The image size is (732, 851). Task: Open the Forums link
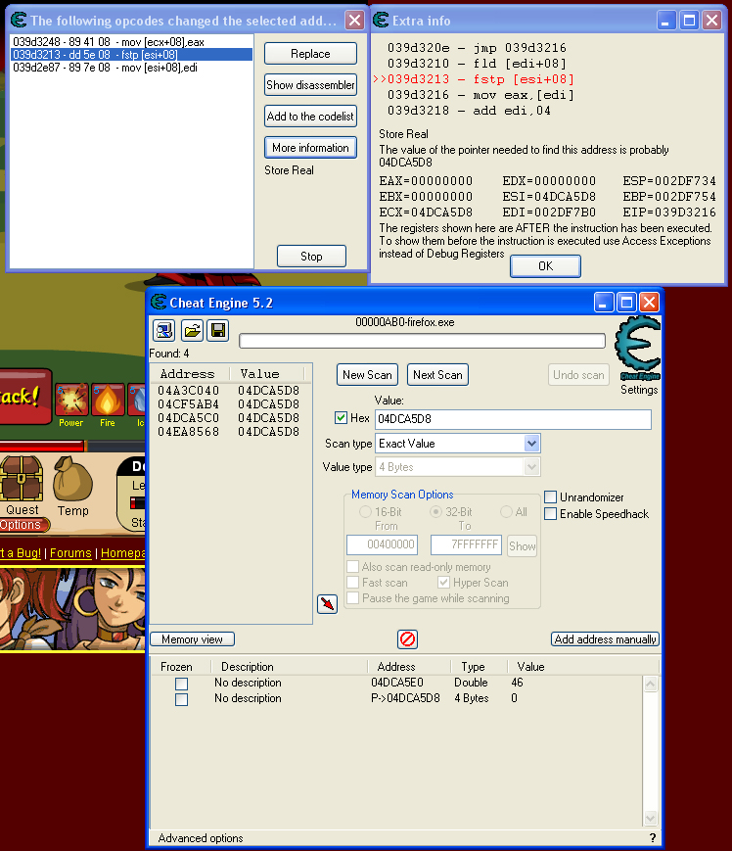tap(70, 553)
